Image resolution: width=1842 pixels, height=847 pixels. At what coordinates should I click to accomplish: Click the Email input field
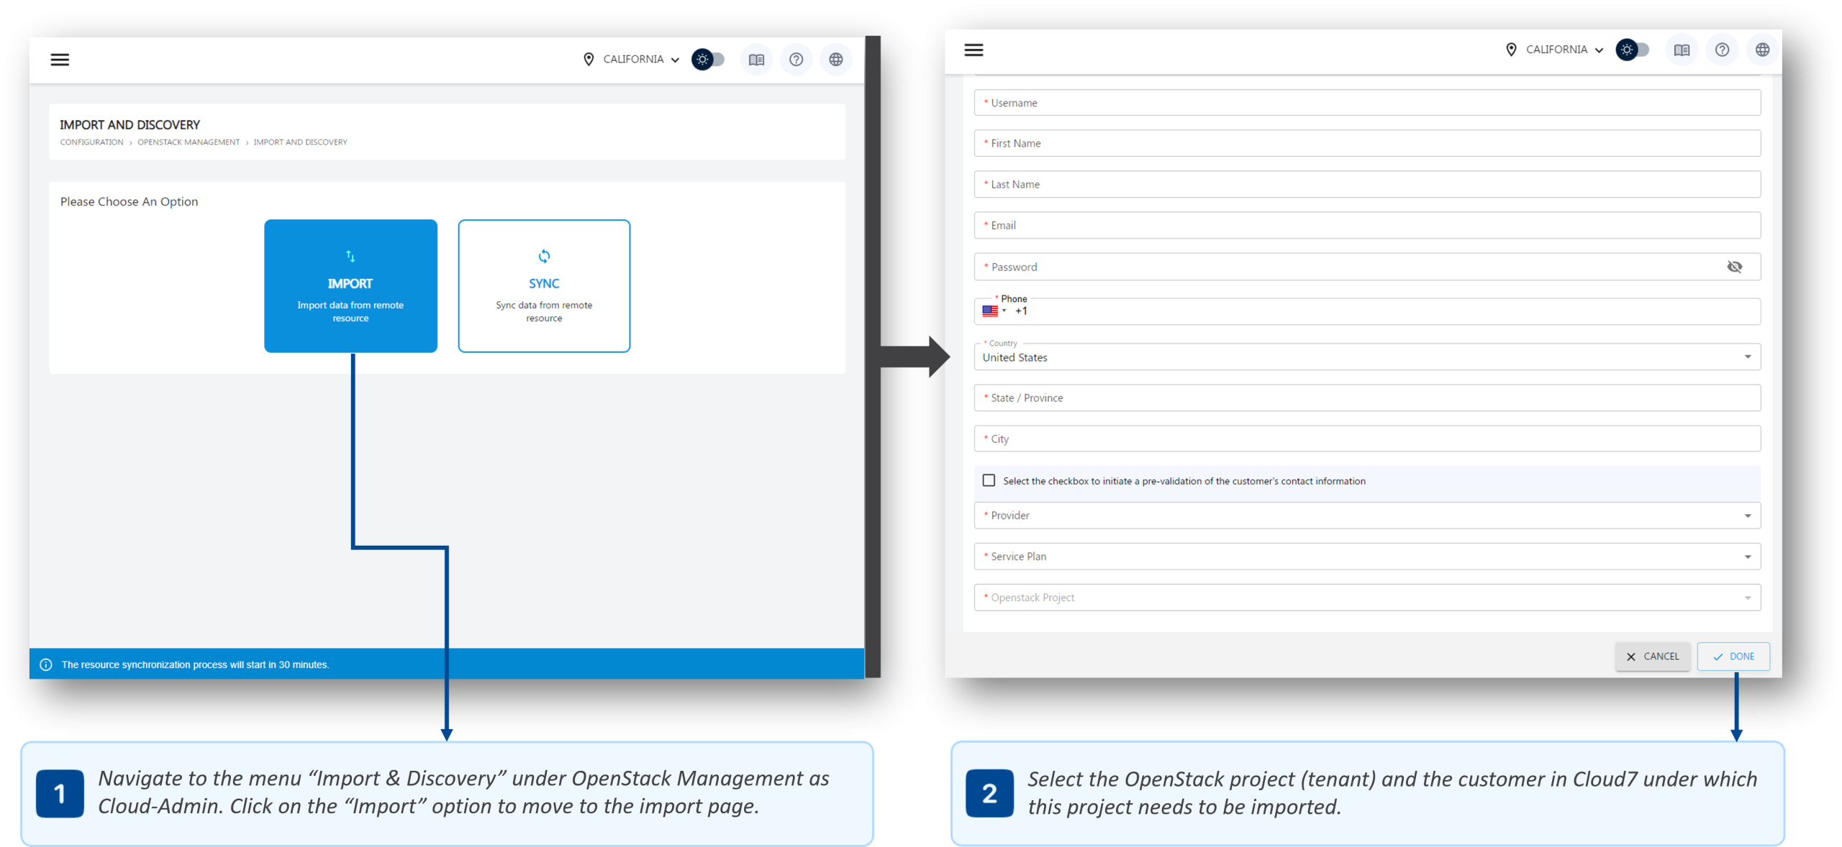1366,225
